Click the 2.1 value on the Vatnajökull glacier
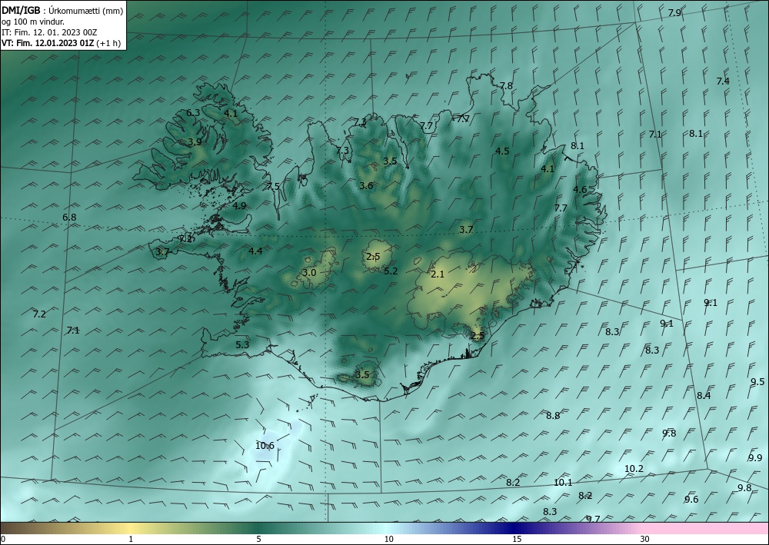 coord(438,274)
